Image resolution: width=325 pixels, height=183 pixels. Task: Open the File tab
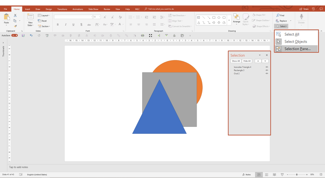(5, 9)
